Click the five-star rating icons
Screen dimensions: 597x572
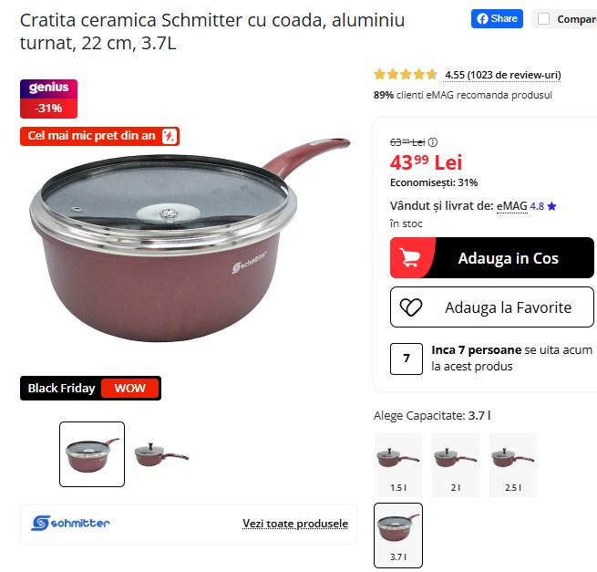pos(406,74)
